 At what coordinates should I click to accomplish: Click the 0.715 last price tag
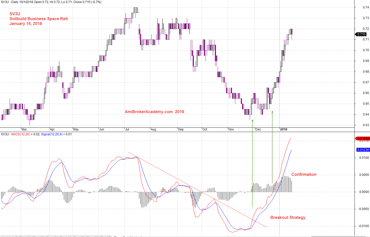click(361, 34)
